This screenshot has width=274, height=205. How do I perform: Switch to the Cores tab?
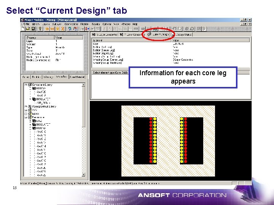26,77
